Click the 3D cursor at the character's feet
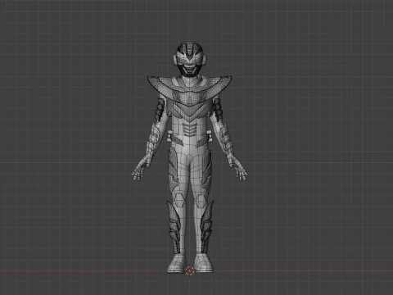 tap(189, 270)
